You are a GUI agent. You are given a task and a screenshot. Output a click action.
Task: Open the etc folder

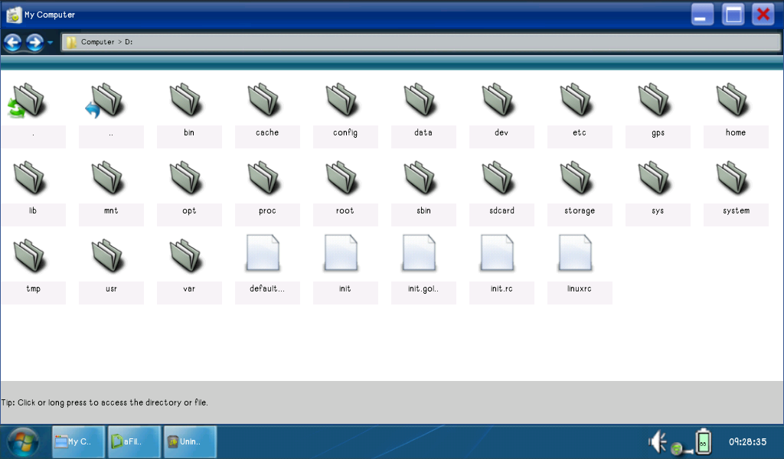coord(576,100)
